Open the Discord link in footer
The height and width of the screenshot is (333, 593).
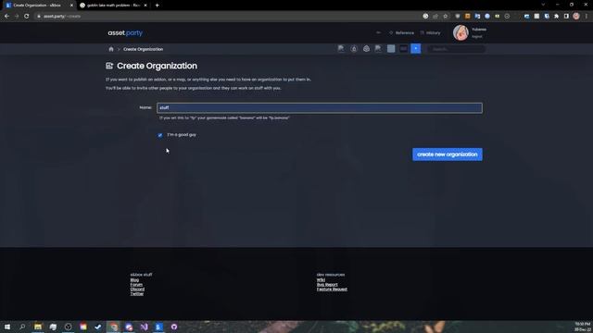pyautogui.click(x=137, y=290)
